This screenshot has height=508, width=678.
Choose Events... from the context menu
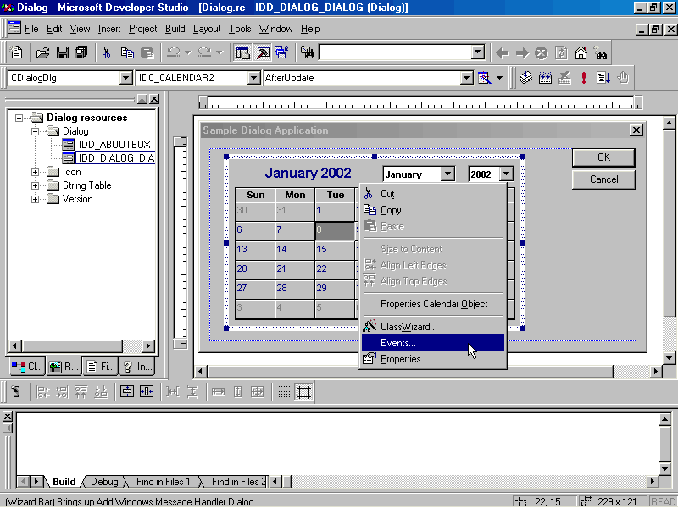click(x=433, y=343)
